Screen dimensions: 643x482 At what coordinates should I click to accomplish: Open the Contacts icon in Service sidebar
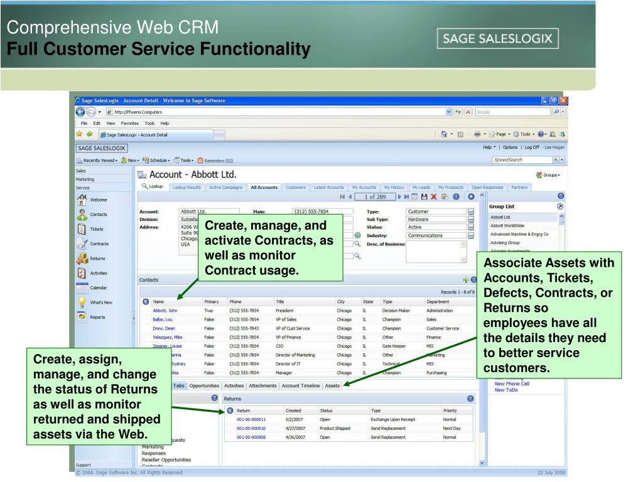pos(82,215)
